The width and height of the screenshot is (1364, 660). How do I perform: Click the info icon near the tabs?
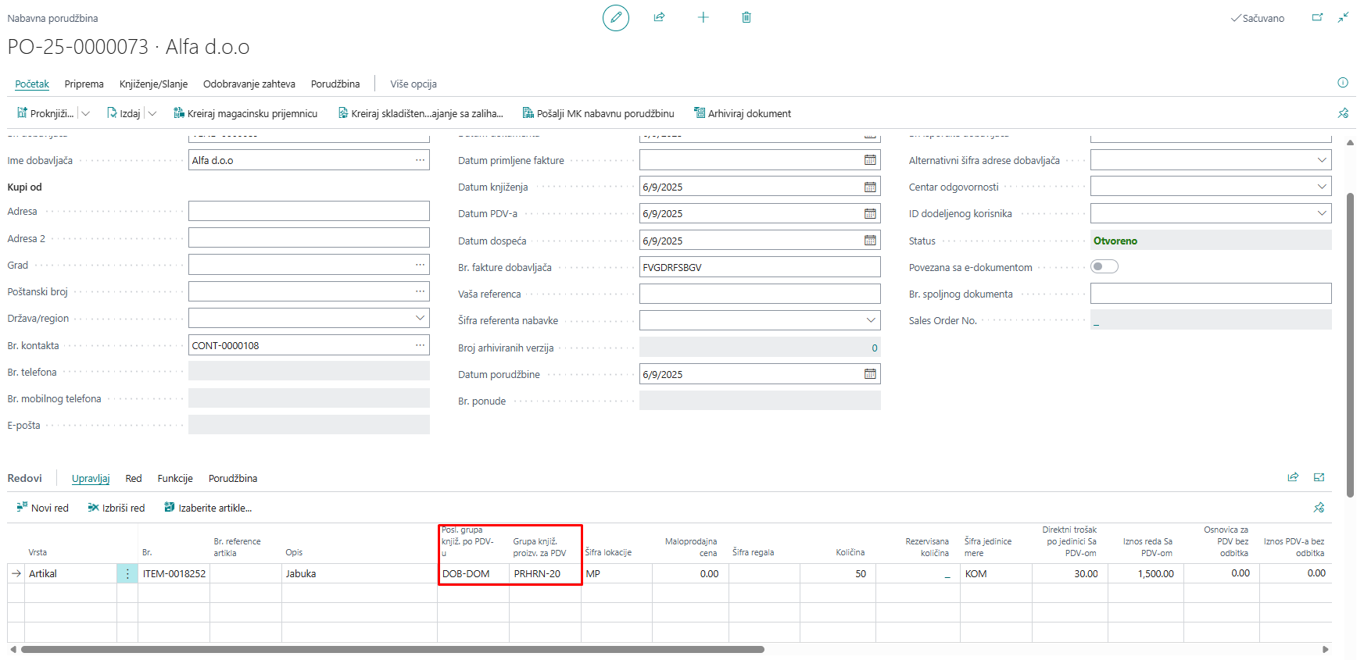tap(1342, 83)
